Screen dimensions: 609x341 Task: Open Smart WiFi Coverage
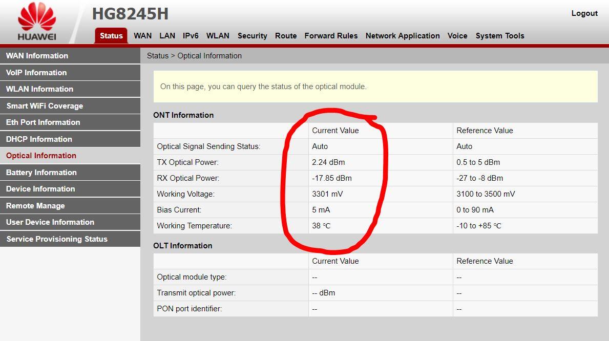pyautogui.click(x=70, y=105)
